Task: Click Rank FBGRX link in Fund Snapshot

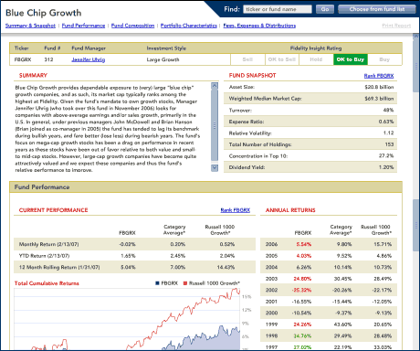Action: 379,76
